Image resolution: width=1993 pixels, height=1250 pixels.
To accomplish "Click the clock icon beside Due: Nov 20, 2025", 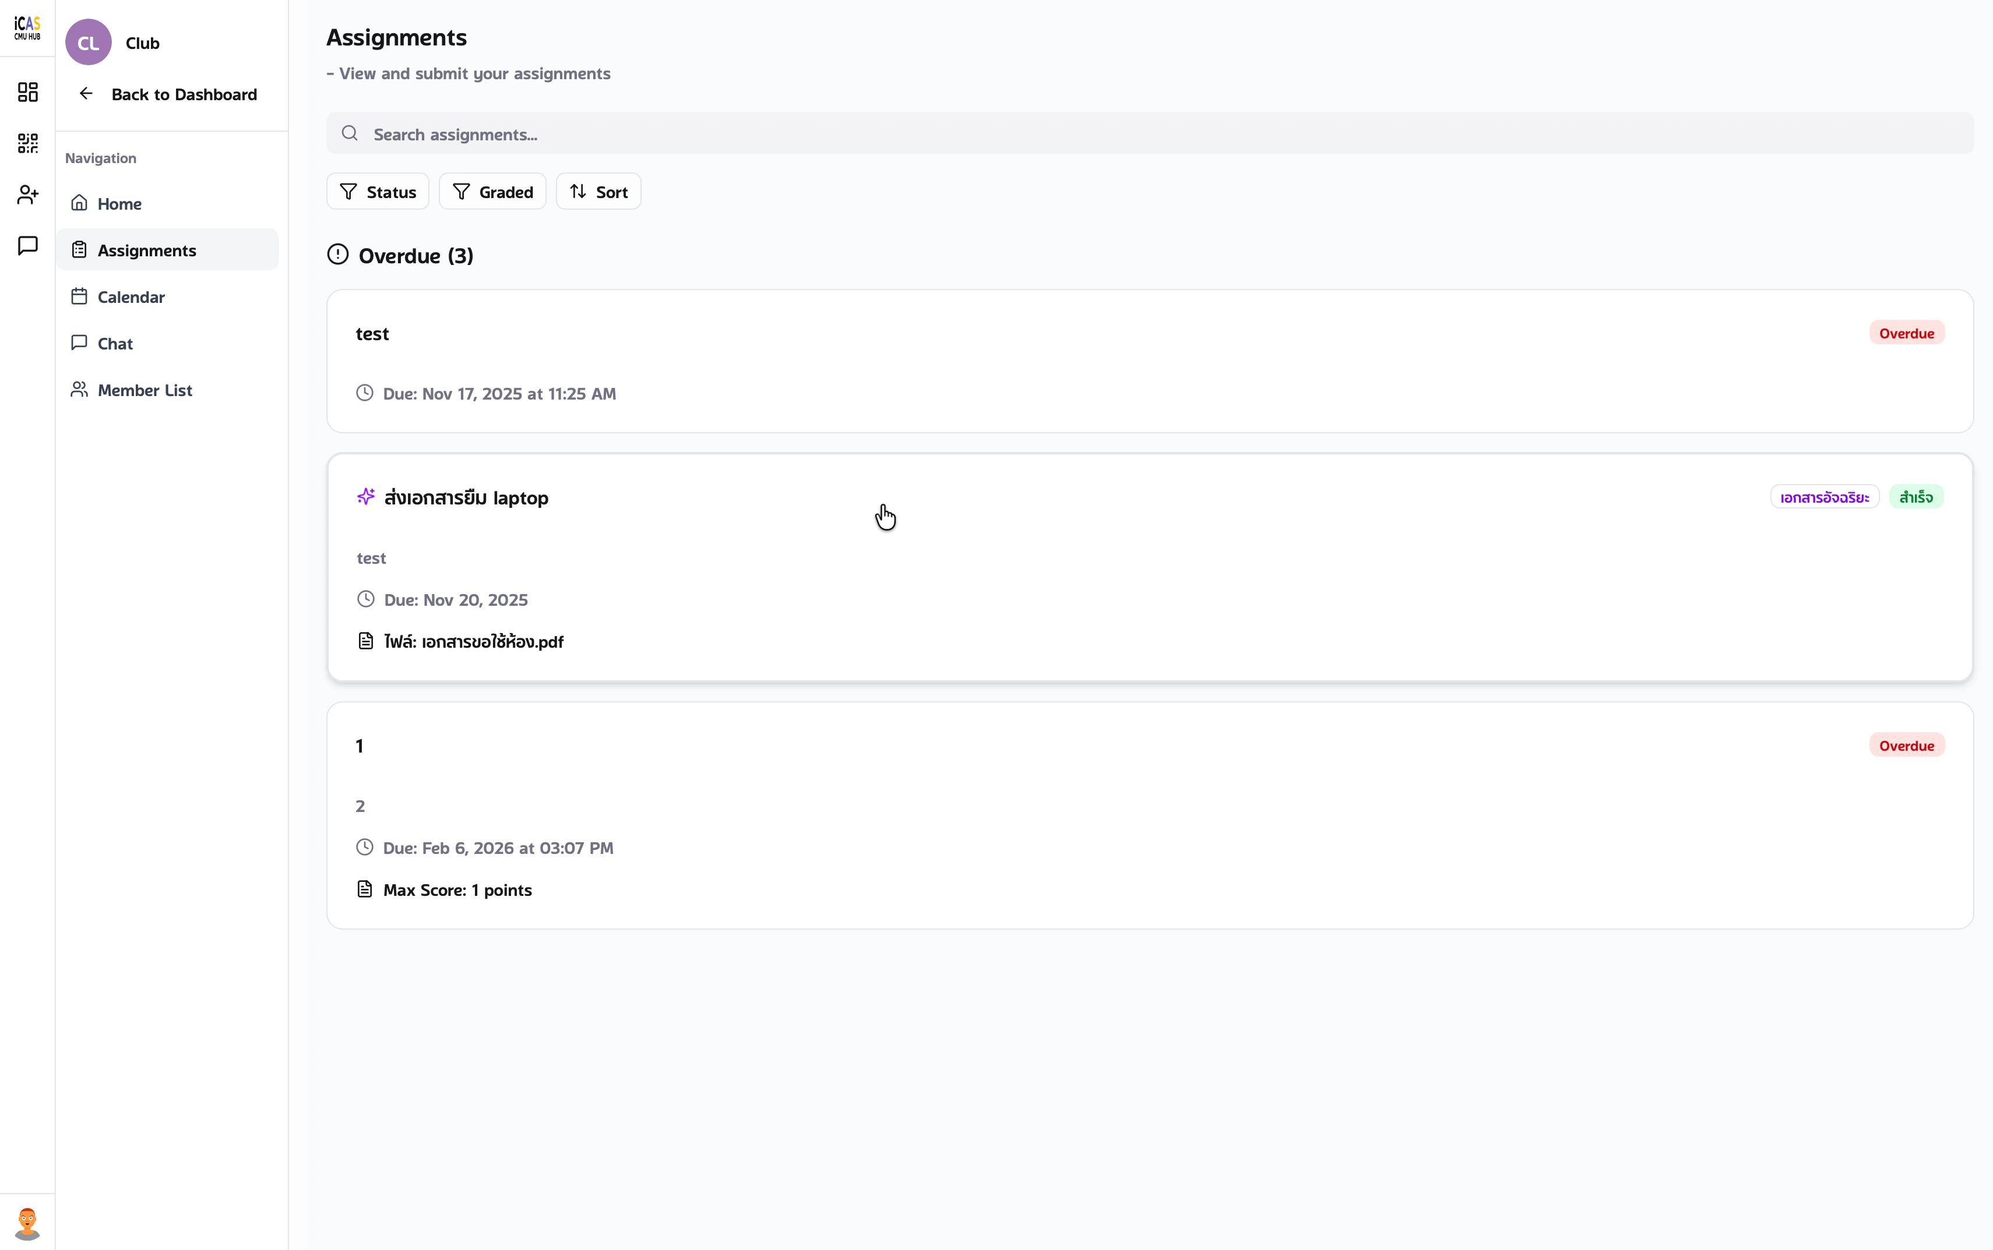I will [365, 599].
